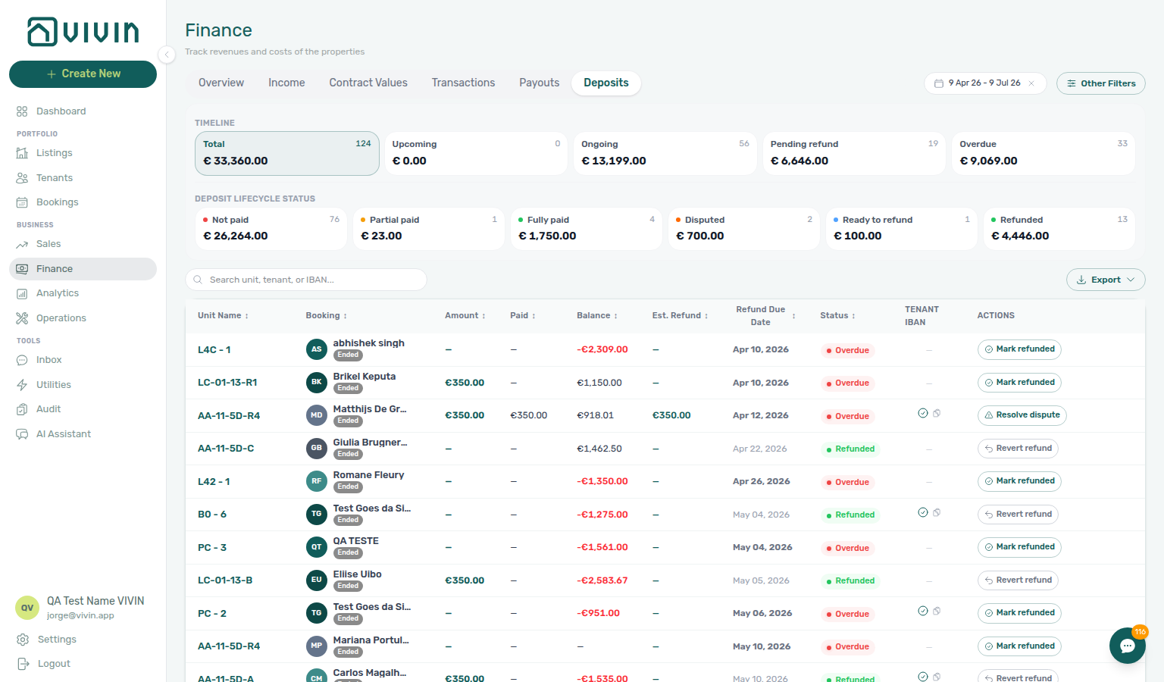This screenshot has height=682, width=1164.
Task: Mark refunded for L4C - 1
Action: (1019, 349)
